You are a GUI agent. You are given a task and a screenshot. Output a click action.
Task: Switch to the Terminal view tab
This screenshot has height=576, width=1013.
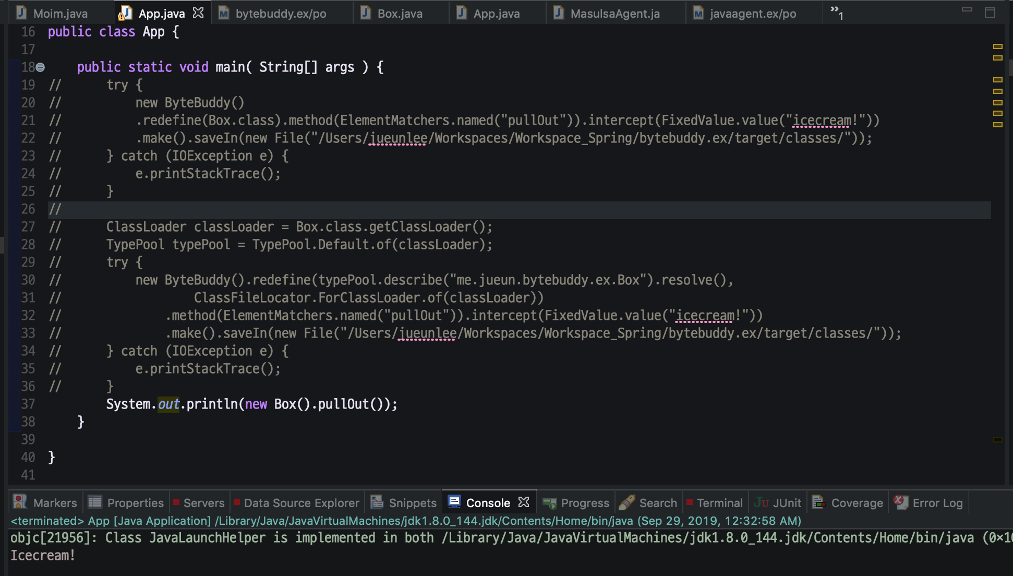pyautogui.click(x=719, y=503)
